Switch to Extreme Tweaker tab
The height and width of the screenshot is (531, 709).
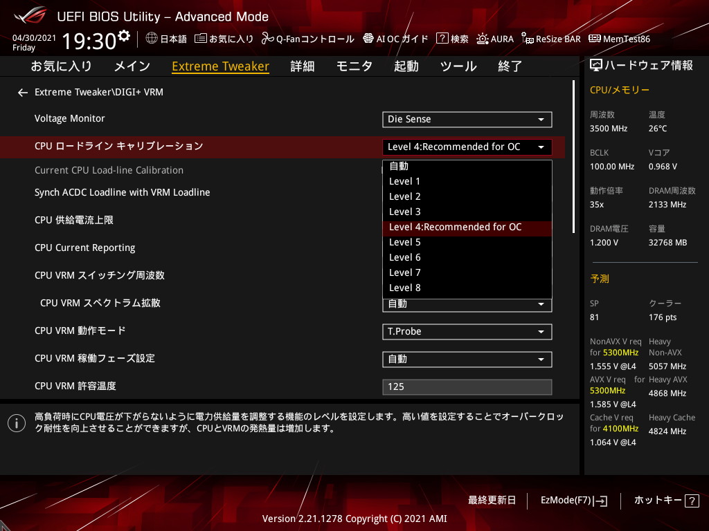pyautogui.click(x=221, y=66)
